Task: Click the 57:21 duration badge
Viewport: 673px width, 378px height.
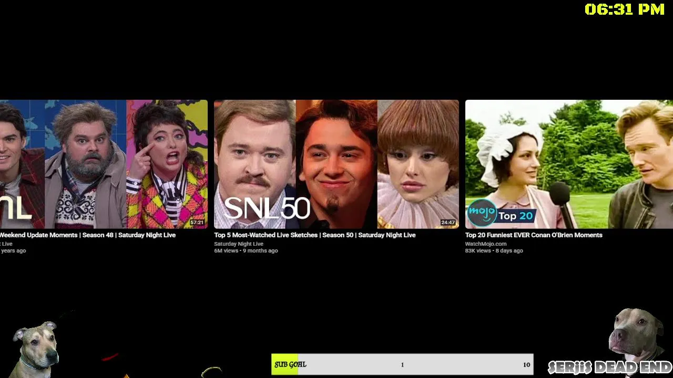Action: [x=197, y=223]
